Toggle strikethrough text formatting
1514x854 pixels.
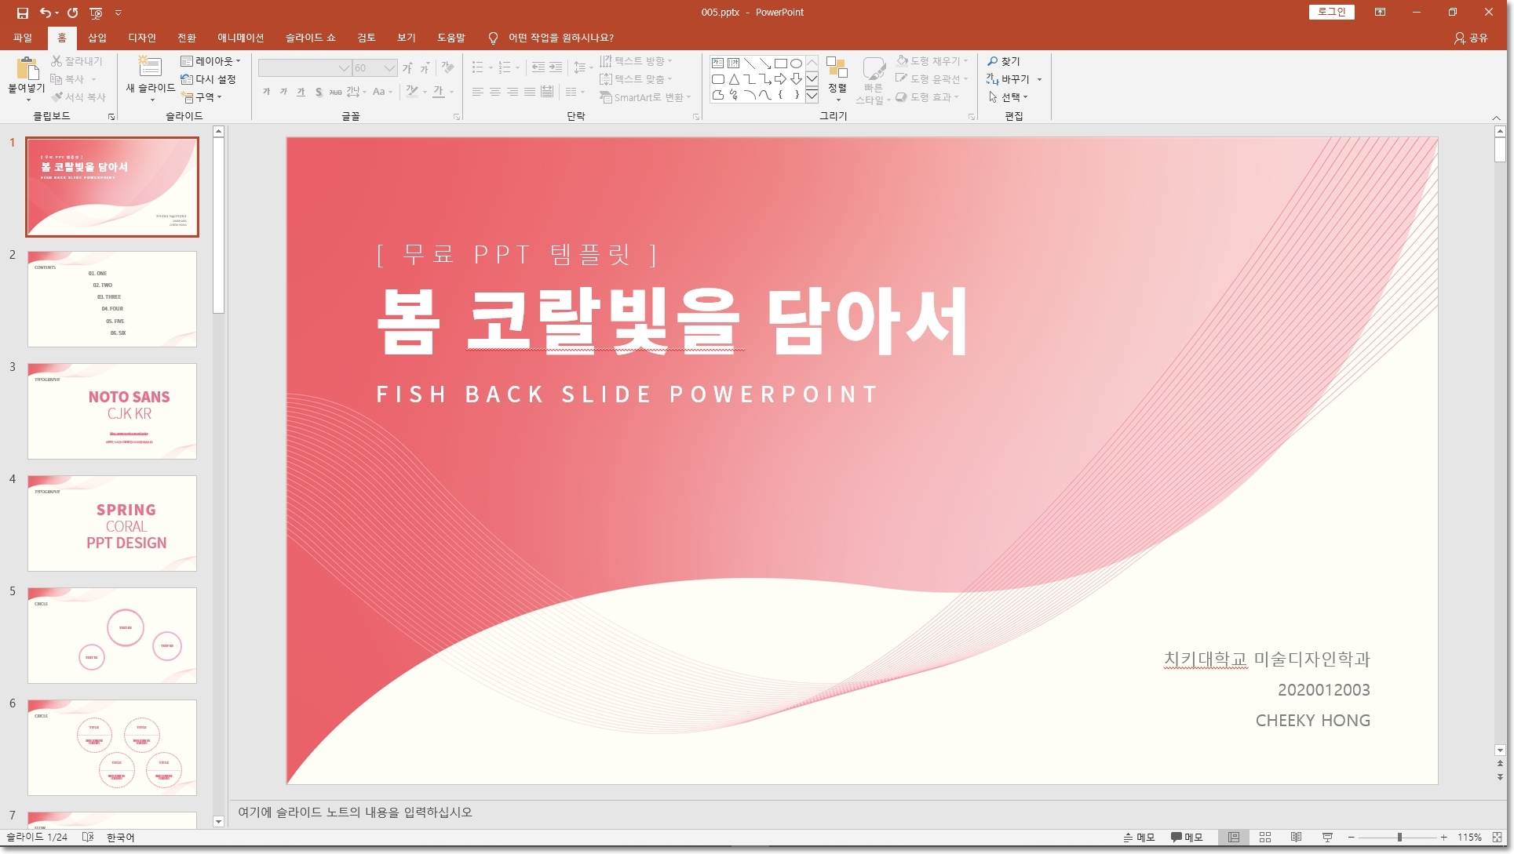pyautogui.click(x=335, y=92)
